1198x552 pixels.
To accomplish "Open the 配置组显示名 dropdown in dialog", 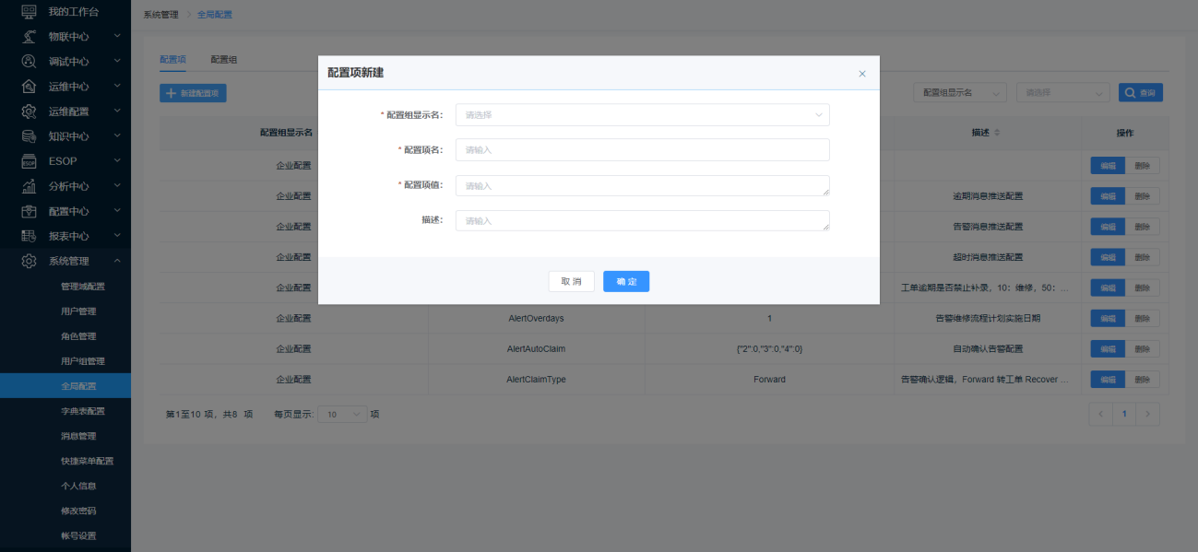I will (x=642, y=115).
